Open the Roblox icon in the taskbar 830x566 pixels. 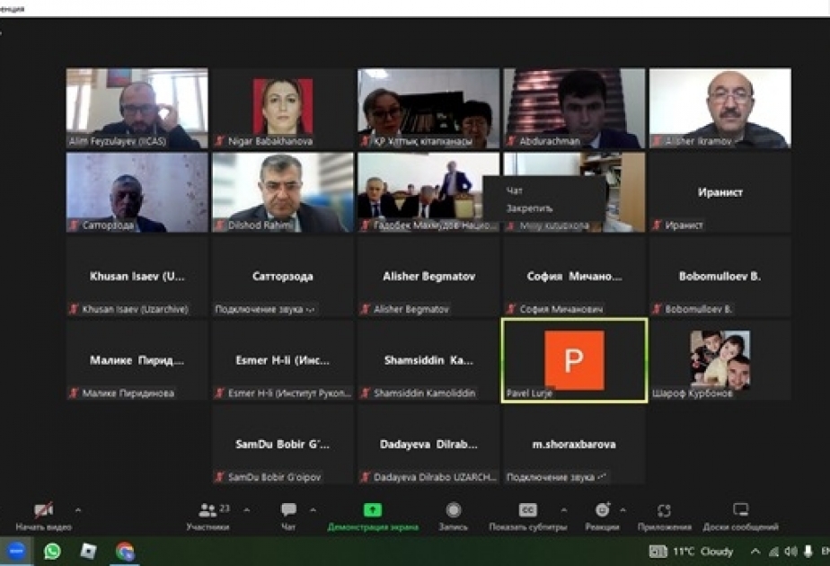[x=88, y=551]
